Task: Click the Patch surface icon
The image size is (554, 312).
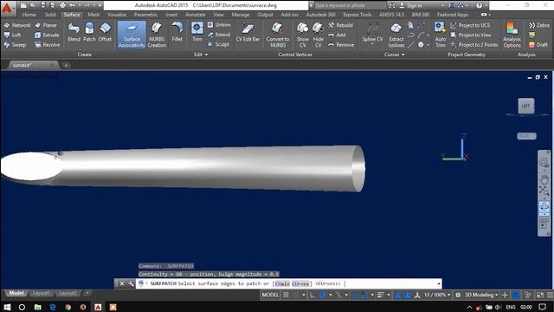Action: 89,32
